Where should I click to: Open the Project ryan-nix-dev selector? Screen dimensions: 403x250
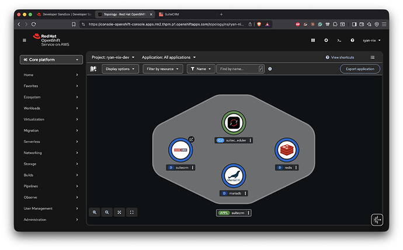coord(113,58)
